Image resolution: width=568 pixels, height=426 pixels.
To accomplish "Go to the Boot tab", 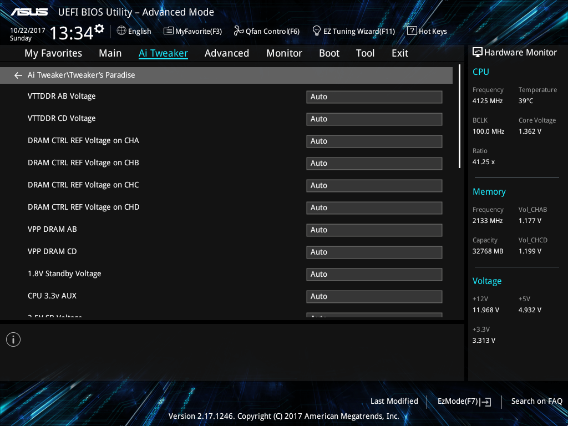I will (x=329, y=53).
